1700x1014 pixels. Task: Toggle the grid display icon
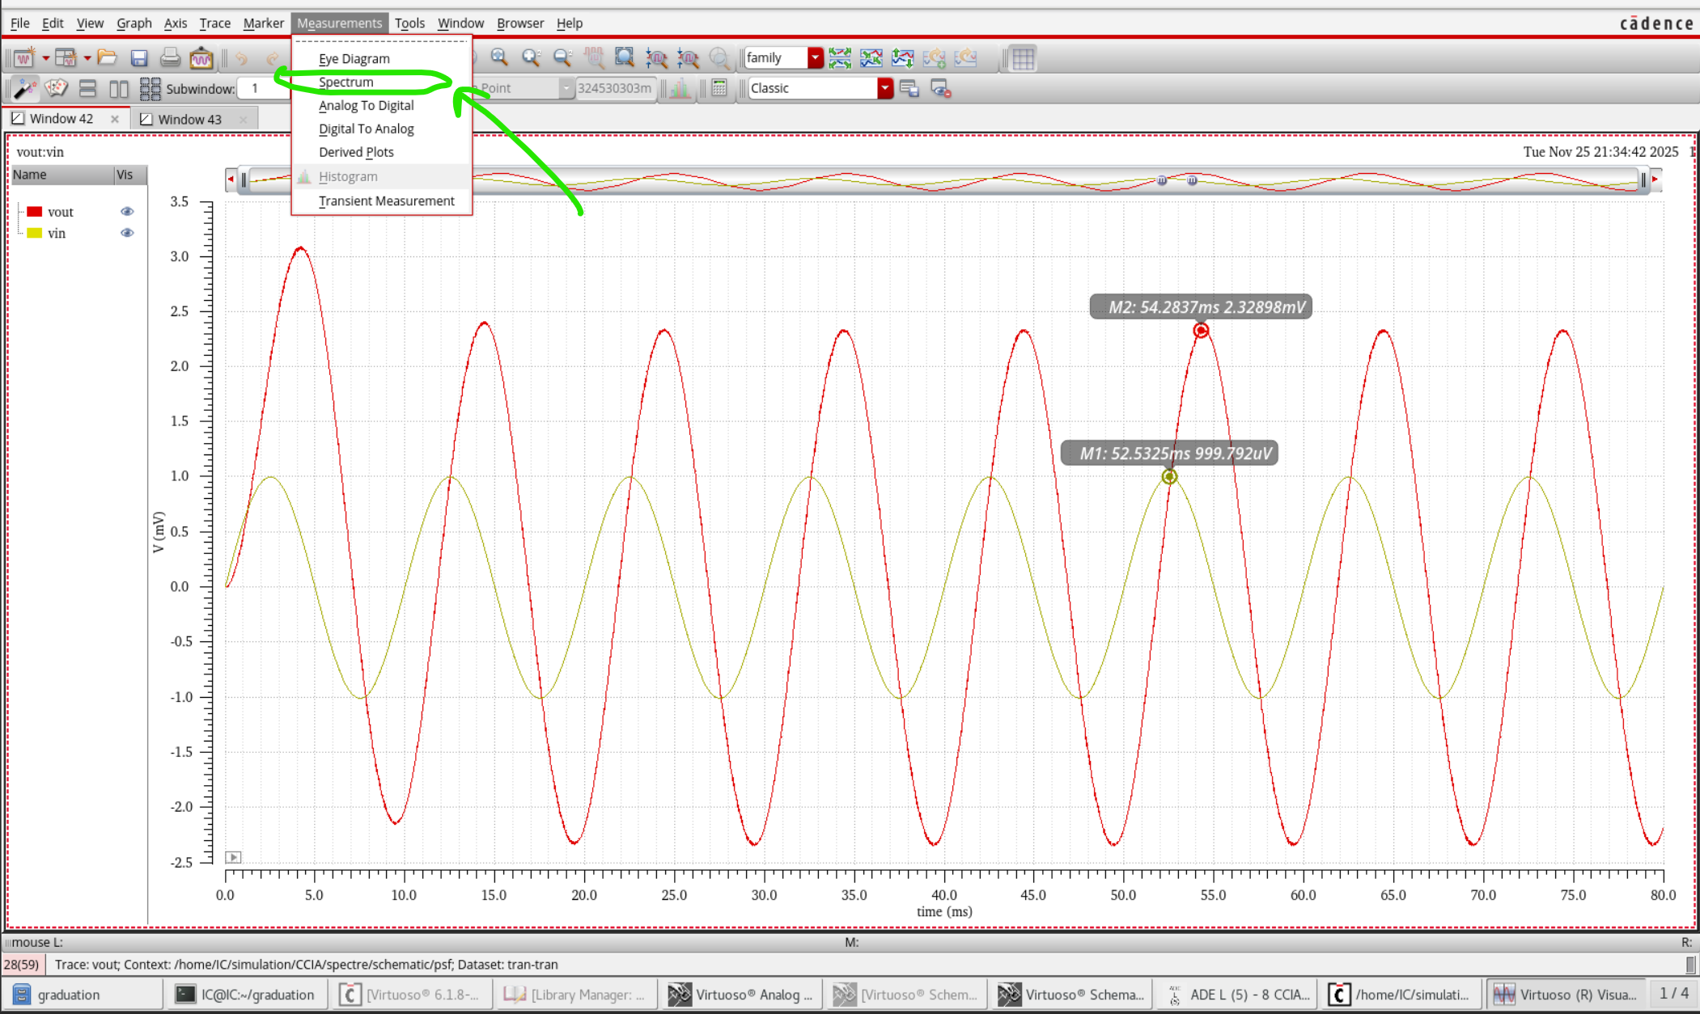(x=1023, y=58)
